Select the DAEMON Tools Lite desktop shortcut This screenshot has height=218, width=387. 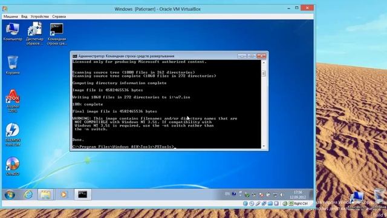(x=13, y=134)
